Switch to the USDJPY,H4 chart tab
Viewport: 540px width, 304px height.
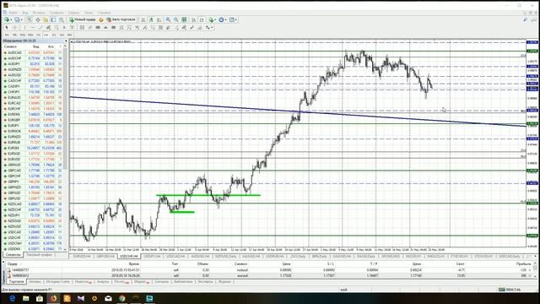(x=152, y=257)
